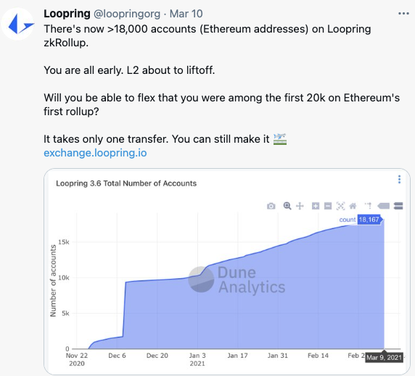Reset axes with the home icon
The image size is (415, 376).
pyautogui.click(x=353, y=206)
